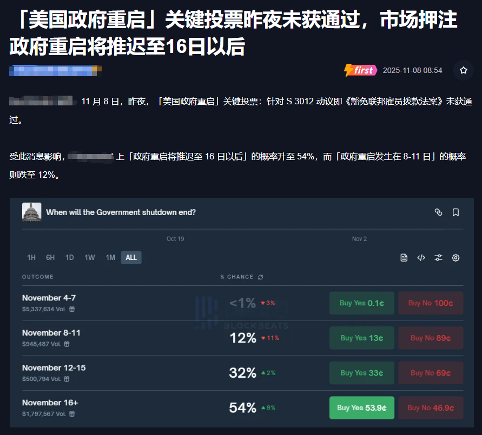Copy market link with chain icon
Image resolution: width=482 pixels, height=435 pixels.
coord(438,212)
